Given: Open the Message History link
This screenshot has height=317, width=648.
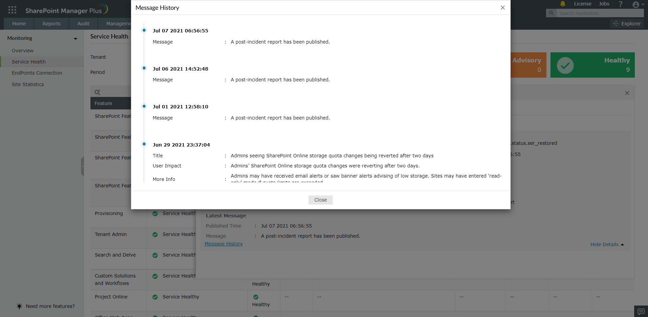Looking at the screenshot, I should pyautogui.click(x=224, y=244).
